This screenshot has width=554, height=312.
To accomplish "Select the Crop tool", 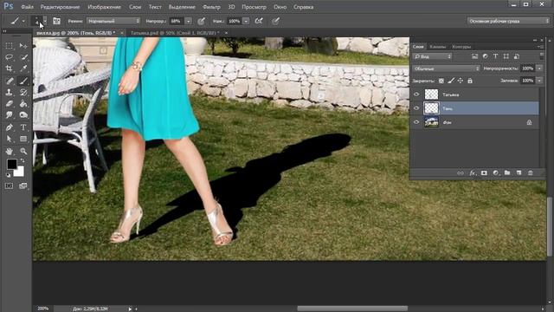I will pyautogui.click(x=10, y=68).
